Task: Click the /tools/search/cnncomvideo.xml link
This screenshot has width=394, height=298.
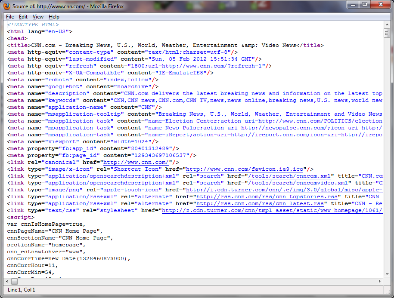Action: pos(298,183)
